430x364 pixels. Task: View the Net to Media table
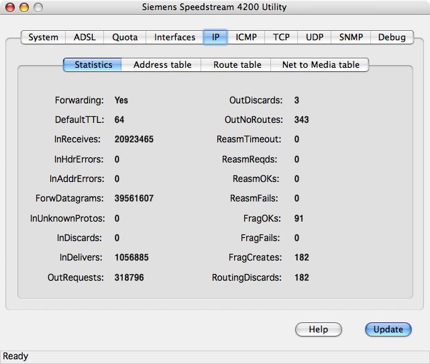point(320,64)
